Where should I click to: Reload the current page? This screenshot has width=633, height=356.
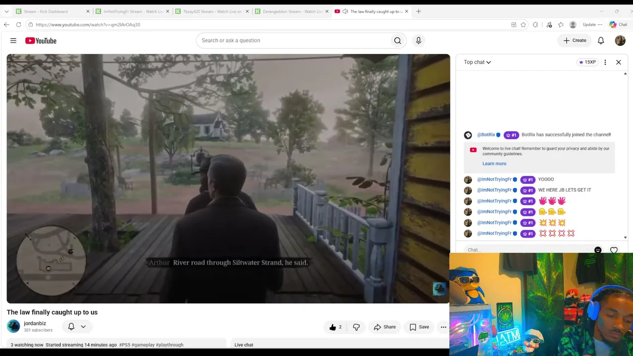coord(18,25)
